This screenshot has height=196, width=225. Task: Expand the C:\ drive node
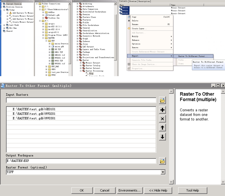click(40, 6)
